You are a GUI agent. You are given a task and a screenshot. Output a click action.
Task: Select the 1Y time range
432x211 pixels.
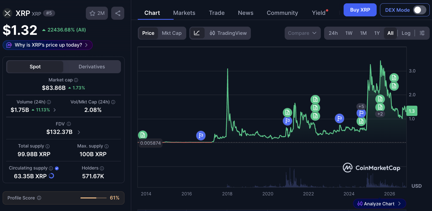tap(377, 33)
